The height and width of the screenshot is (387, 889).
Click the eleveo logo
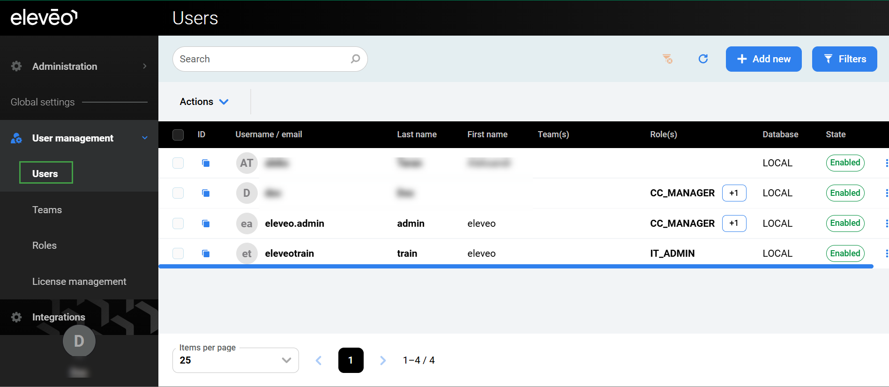point(44,18)
